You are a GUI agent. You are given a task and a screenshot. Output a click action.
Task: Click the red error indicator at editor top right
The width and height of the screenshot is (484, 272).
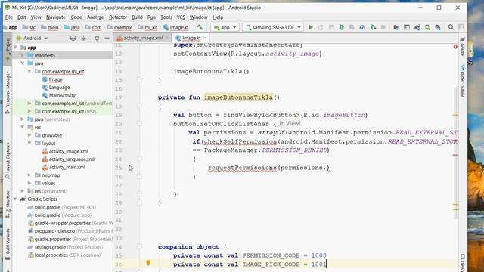[x=455, y=47]
